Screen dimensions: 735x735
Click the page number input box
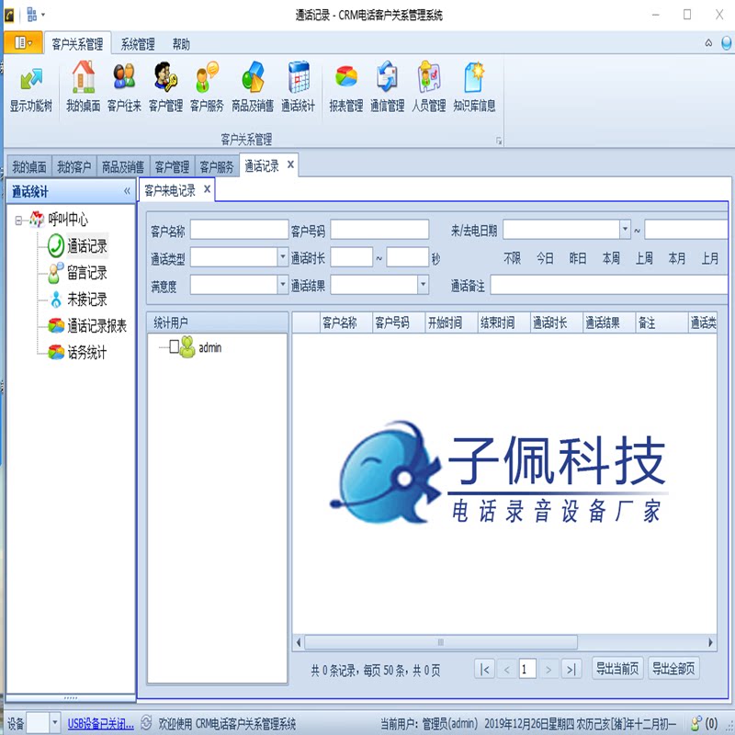(x=527, y=669)
